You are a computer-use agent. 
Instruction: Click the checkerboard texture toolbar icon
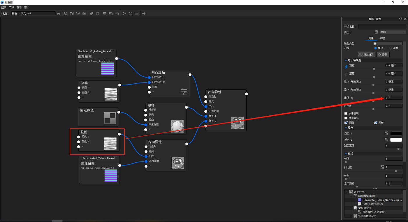[x=72, y=13]
